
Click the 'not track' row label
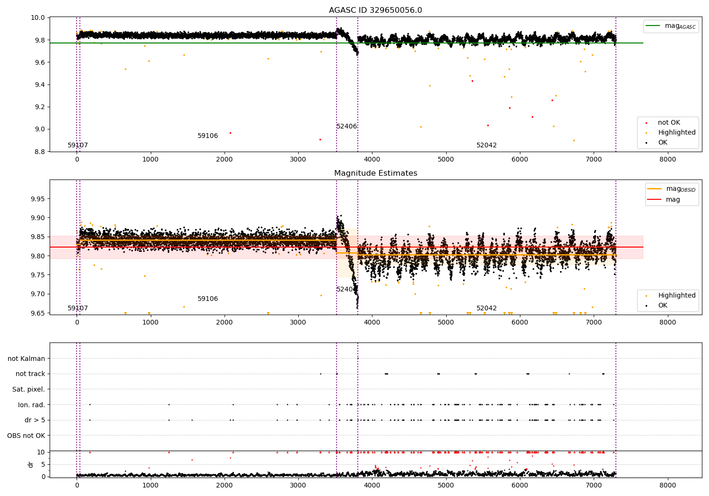tap(30, 374)
